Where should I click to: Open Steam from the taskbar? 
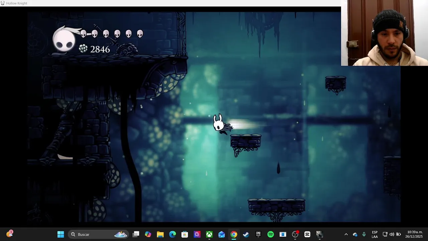pyautogui.click(x=246, y=234)
